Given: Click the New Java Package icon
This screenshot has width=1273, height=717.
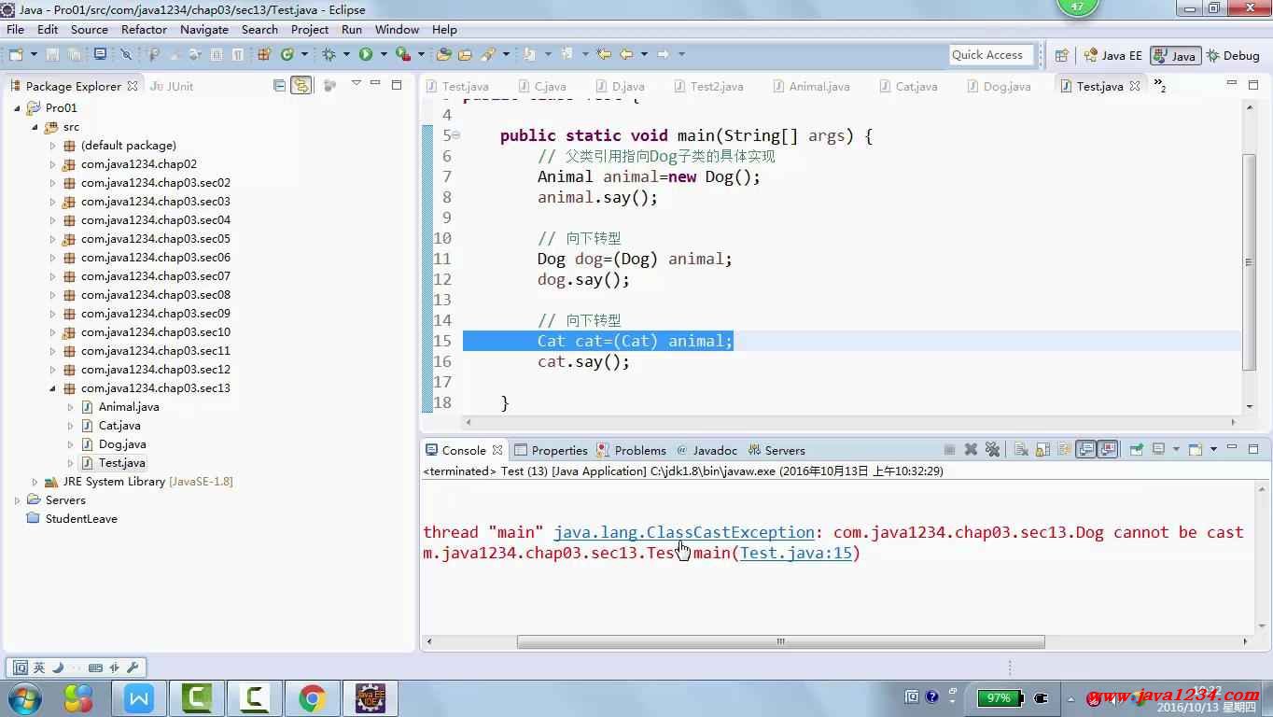Looking at the screenshot, I should pos(264,55).
